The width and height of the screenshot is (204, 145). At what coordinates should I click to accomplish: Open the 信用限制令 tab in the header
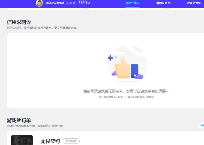pyautogui.click(x=163, y=3)
